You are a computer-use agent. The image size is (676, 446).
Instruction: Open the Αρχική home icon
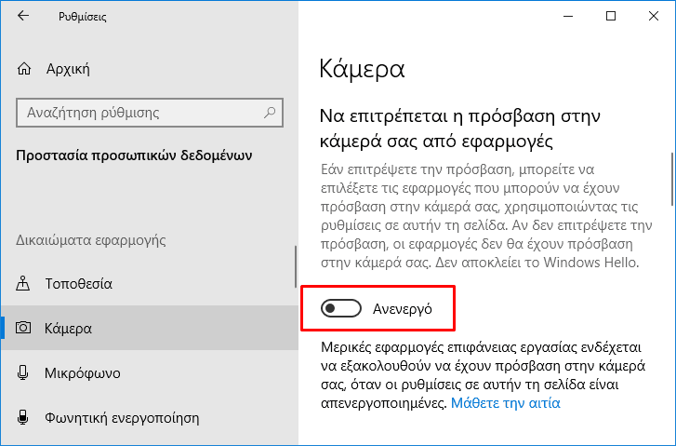[x=24, y=69]
